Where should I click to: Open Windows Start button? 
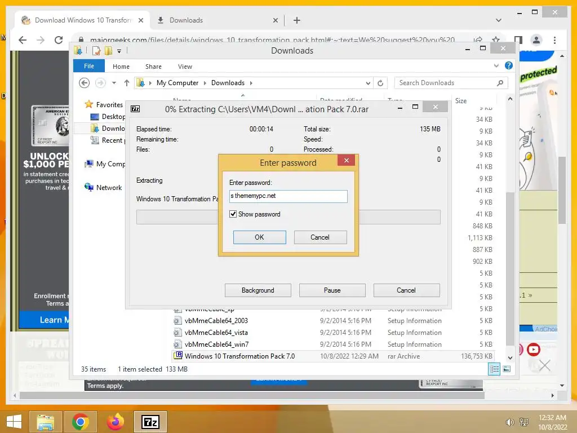coord(14,422)
